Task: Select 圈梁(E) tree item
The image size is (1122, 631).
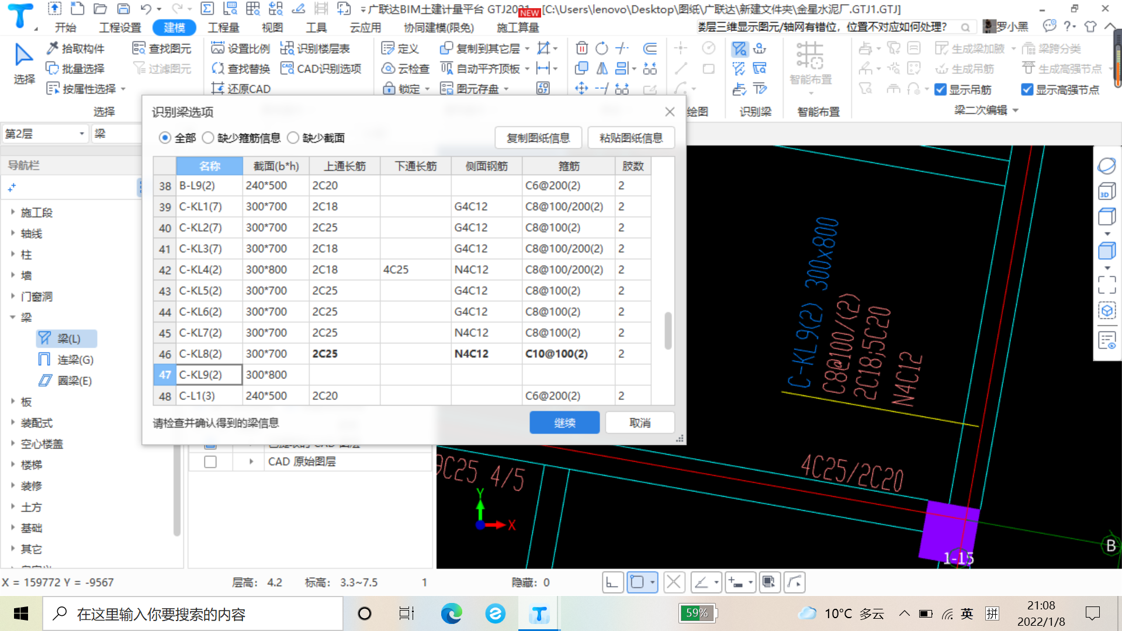Action: [x=66, y=380]
